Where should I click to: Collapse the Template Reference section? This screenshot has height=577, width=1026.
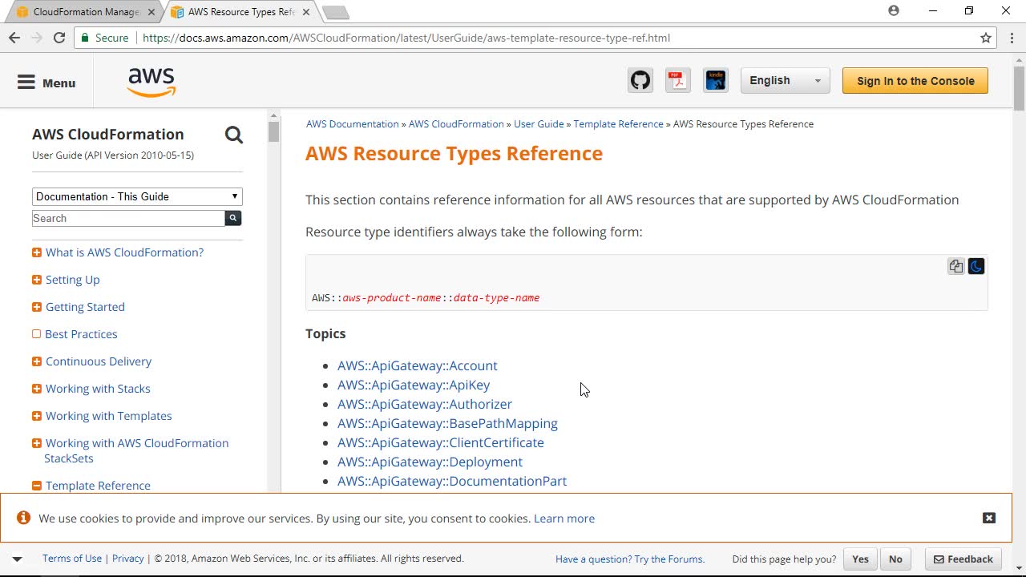(x=37, y=486)
